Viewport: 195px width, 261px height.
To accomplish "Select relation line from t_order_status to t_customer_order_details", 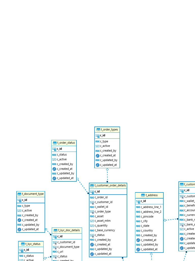I will [83, 186].
